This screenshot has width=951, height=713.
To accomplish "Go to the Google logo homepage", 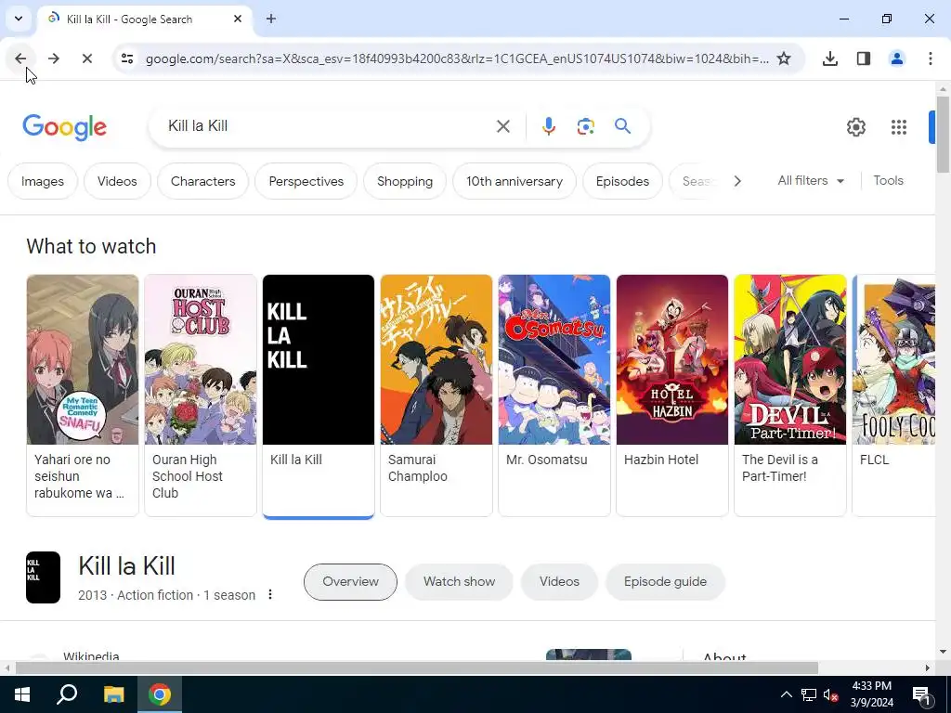I will [64, 126].
